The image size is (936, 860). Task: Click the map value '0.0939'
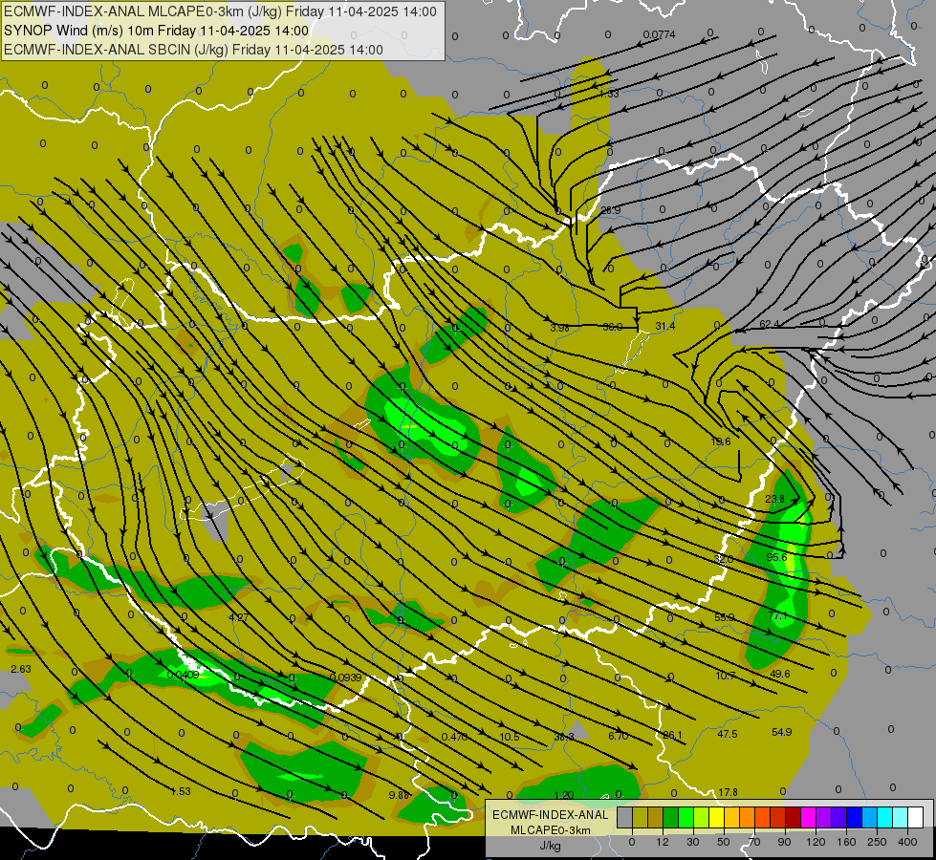[346, 677]
